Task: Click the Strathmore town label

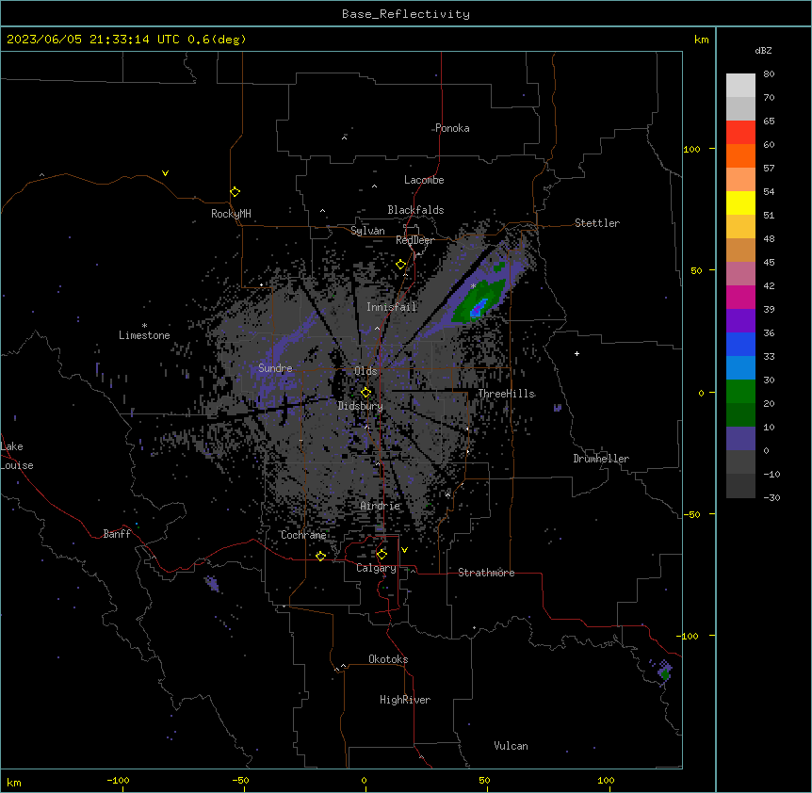Action: [486, 573]
